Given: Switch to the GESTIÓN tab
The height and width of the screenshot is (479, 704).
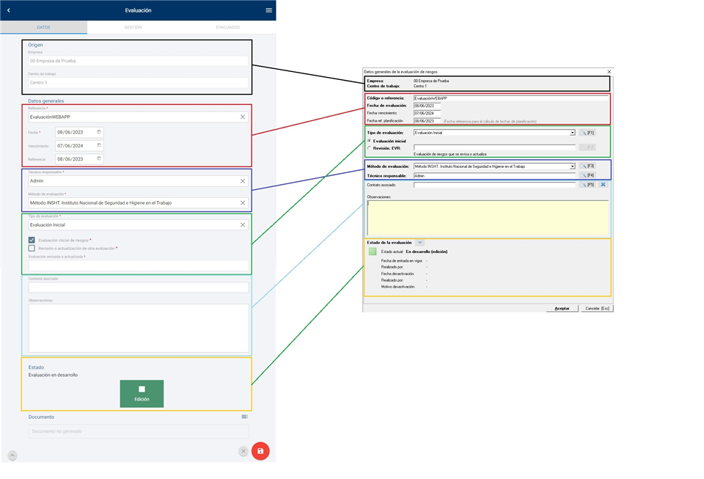Looking at the screenshot, I should (x=133, y=27).
